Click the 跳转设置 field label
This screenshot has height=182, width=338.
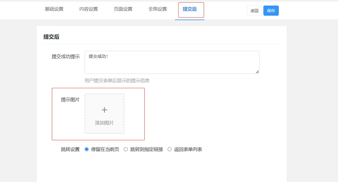pos(70,149)
